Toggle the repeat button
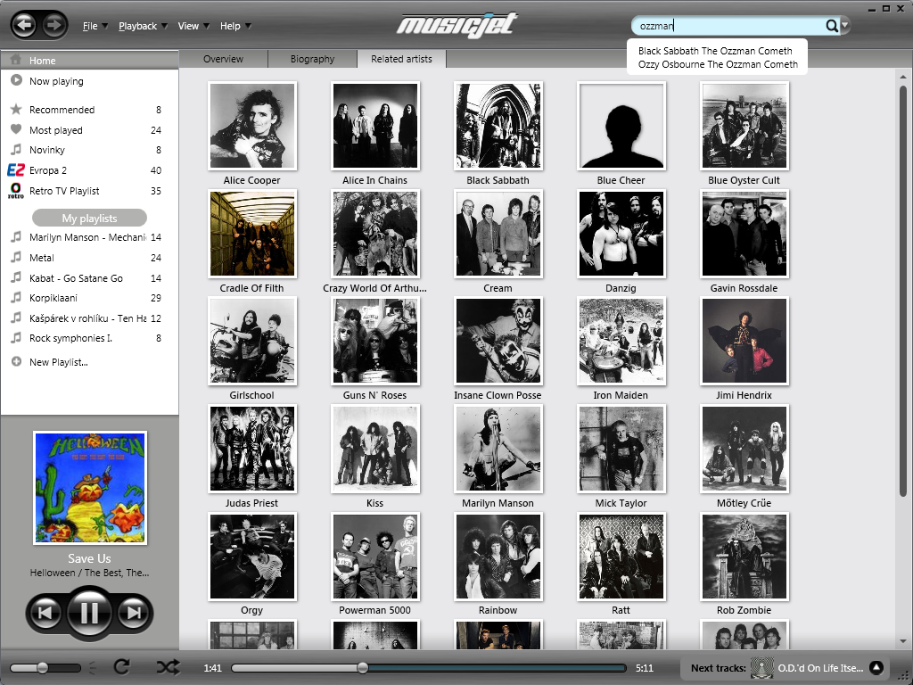Viewport: 913px width, 685px height. (121, 667)
